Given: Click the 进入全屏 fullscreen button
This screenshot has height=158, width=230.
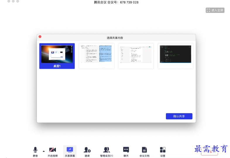Looking at the screenshot, I should click(x=215, y=10).
